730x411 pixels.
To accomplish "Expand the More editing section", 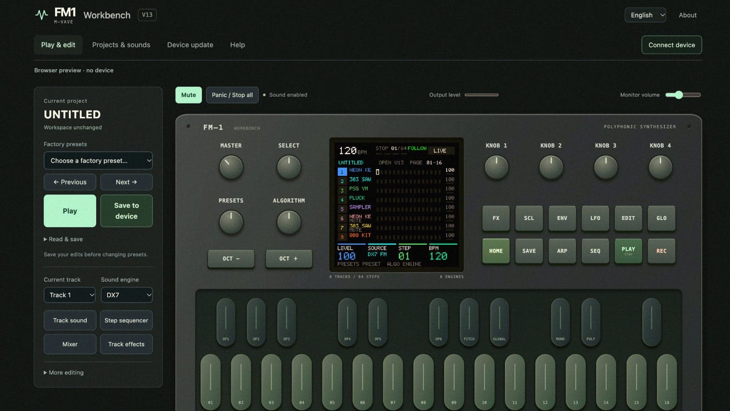I will pos(64,373).
